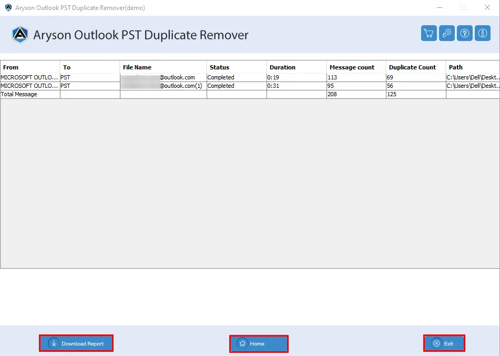
Task: Click MICROSOFT OUTLO... in the 113 messages row
Action: click(x=30, y=77)
